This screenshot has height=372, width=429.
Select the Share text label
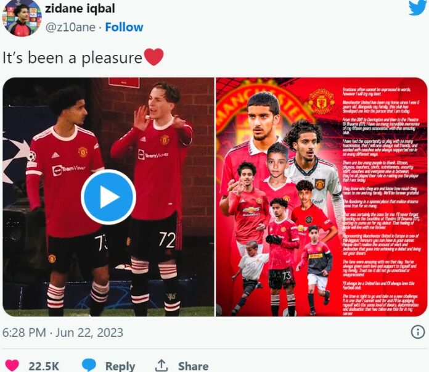click(x=193, y=366)
